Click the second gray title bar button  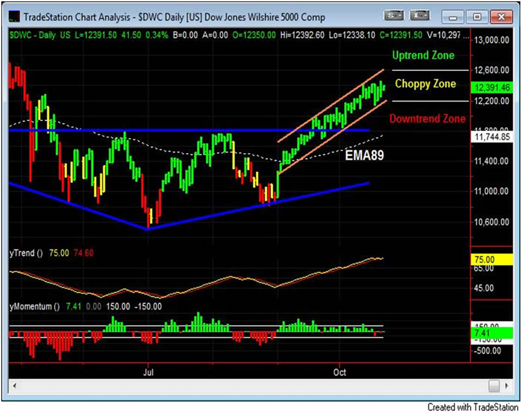tap(419, 16)
